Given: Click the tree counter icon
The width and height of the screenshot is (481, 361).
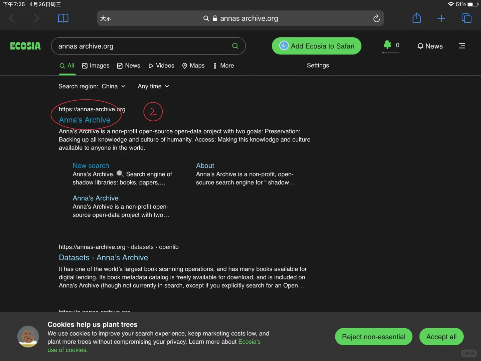Looking at the screenshot, I should pos(387,45).
